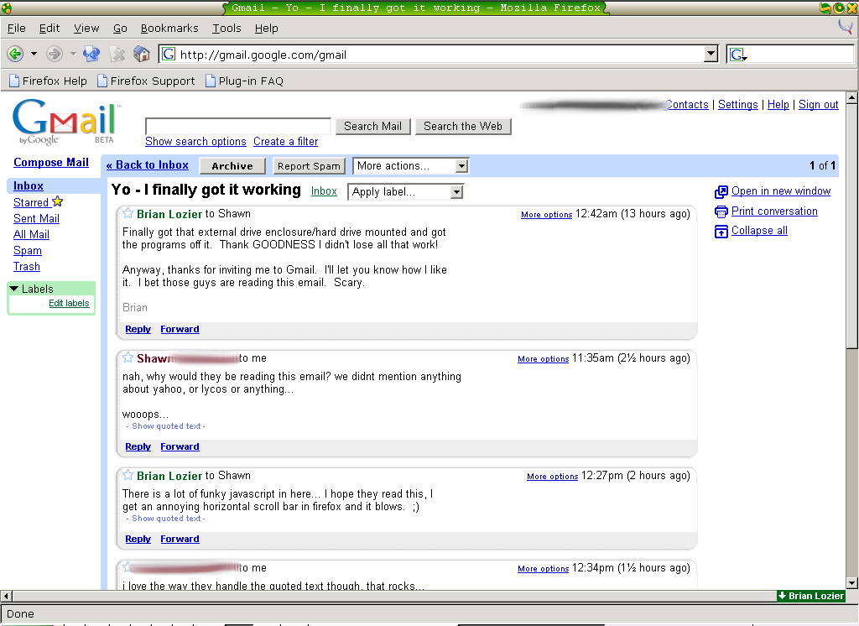Open the Firefox Support bookmark
This screenshot has width=859, height=626.
(146, 81)
